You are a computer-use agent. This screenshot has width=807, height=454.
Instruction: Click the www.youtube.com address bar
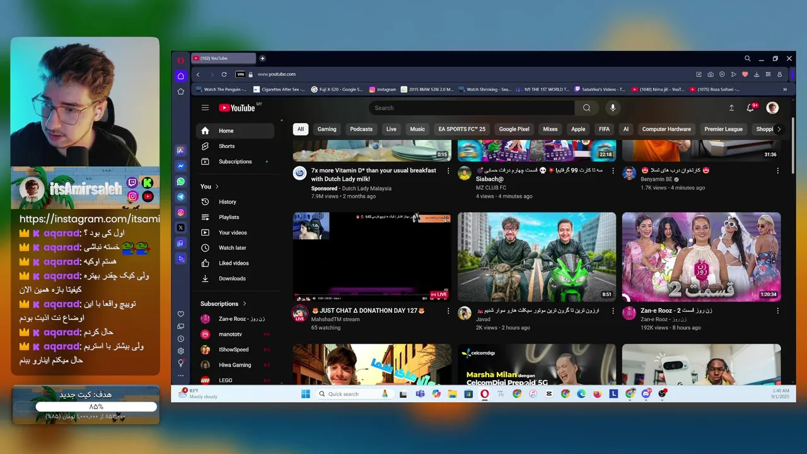276,74
